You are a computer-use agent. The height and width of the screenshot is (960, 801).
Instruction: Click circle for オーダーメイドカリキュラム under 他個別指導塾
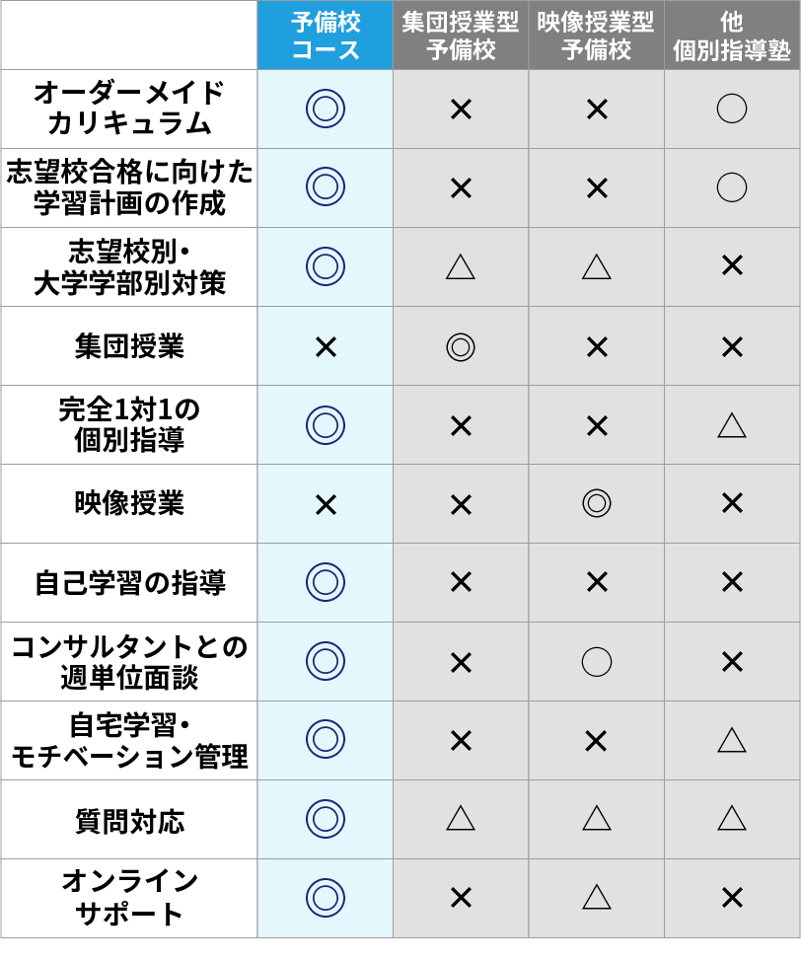(x=732, y=109)
